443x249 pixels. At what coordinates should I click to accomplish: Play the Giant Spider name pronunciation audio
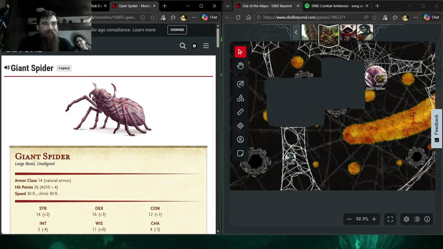[7, 68]
